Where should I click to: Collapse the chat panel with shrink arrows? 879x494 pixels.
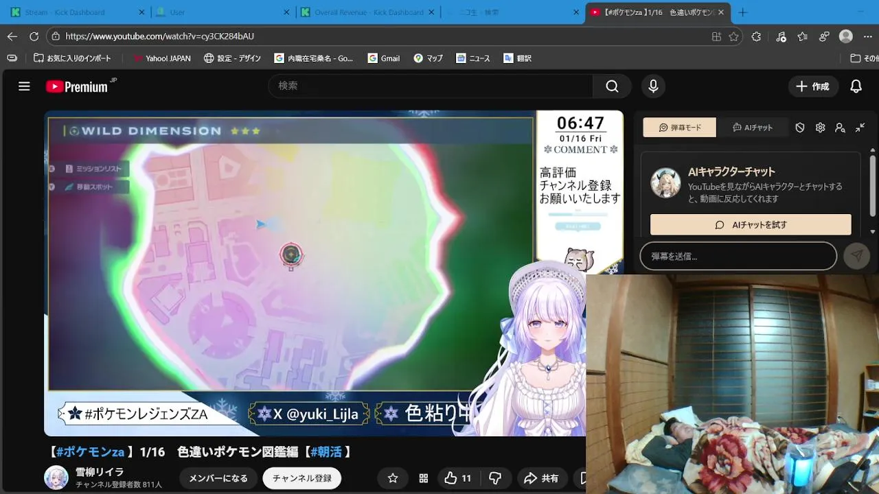click(x=860, y=128)
